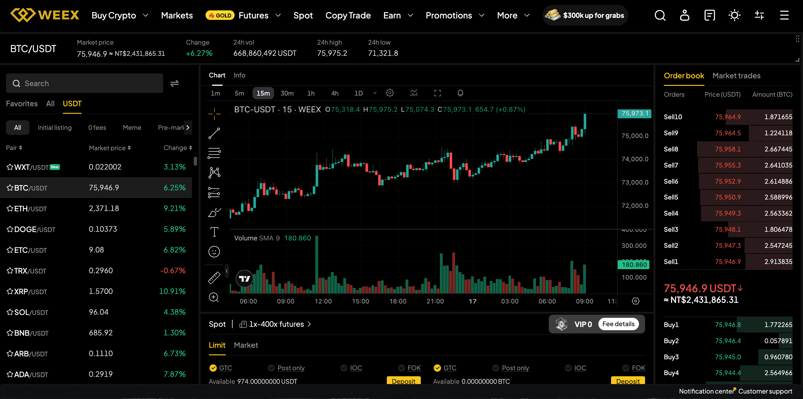Switch theme with the sun icon
This screenshot has height=399, width=803.
click(x=734, y=15)
